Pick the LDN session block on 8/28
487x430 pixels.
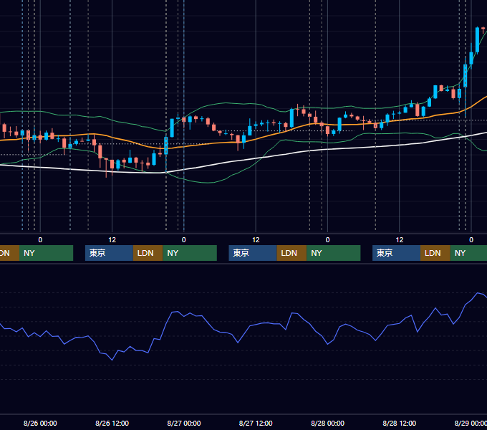(x=435, y=253)
